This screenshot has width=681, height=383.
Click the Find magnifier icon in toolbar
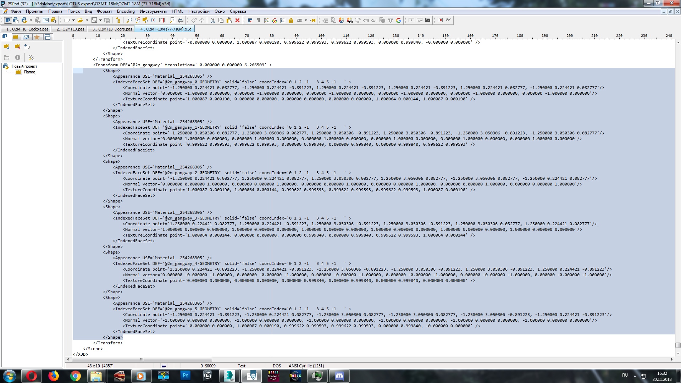tap(129, 20)
